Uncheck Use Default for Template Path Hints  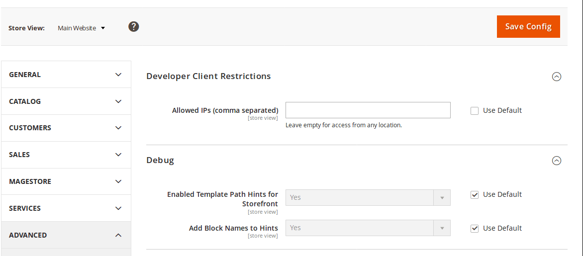click(x=475, y=195)
